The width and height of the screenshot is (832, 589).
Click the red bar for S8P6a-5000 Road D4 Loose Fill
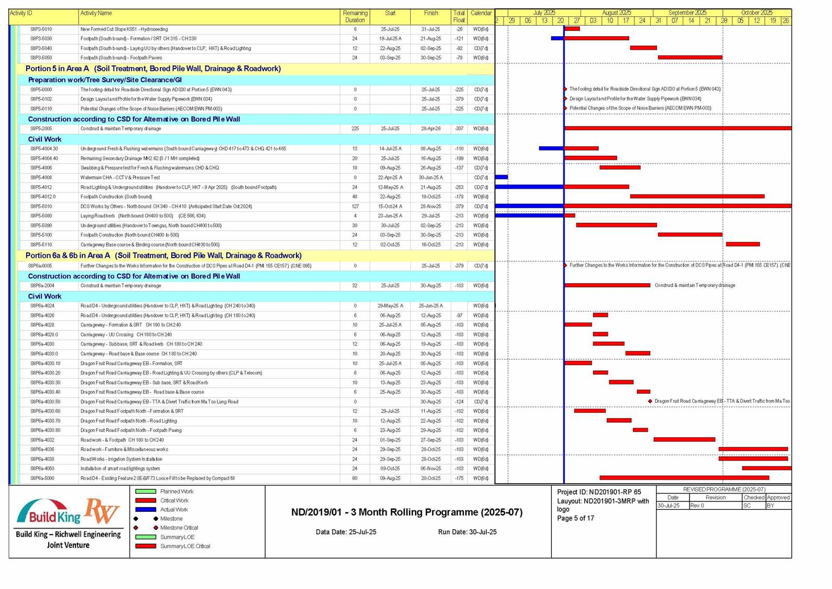tap(684, 478)
